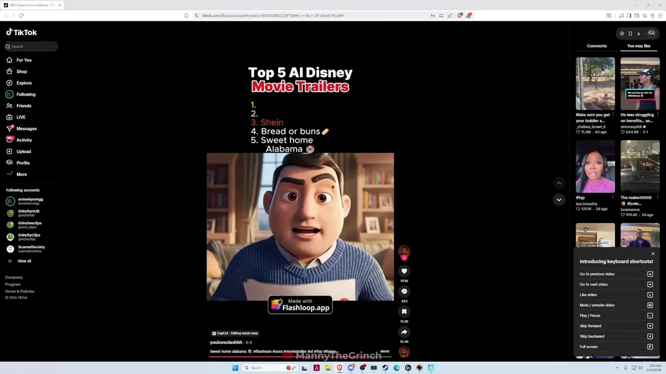This screenshot has width=666, height=374.
Task: Click CapCut - Editing made easy tag
Action: point(235,333)
